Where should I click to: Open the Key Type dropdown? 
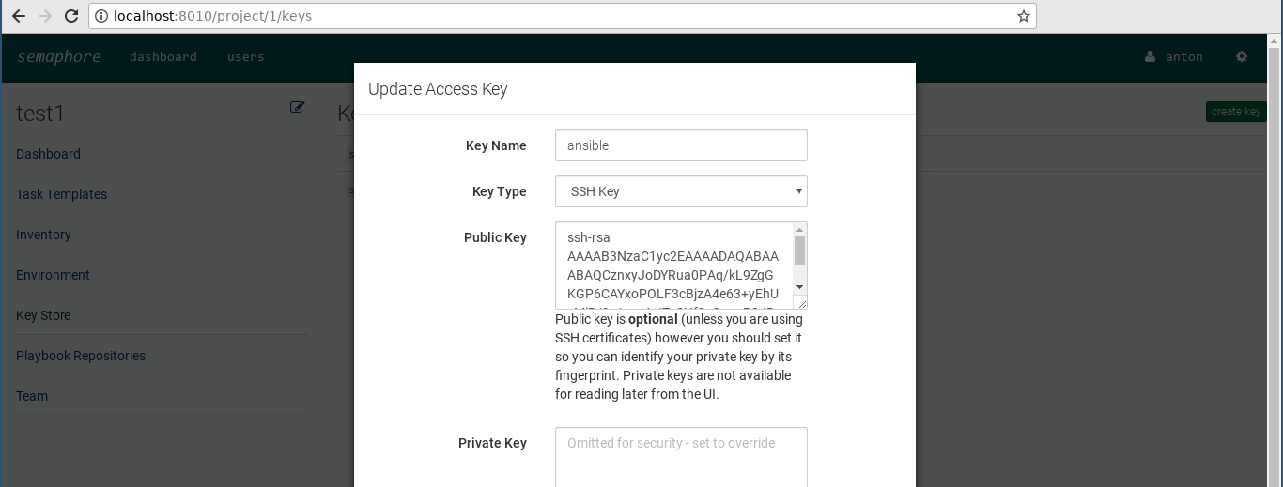point(681,191)
